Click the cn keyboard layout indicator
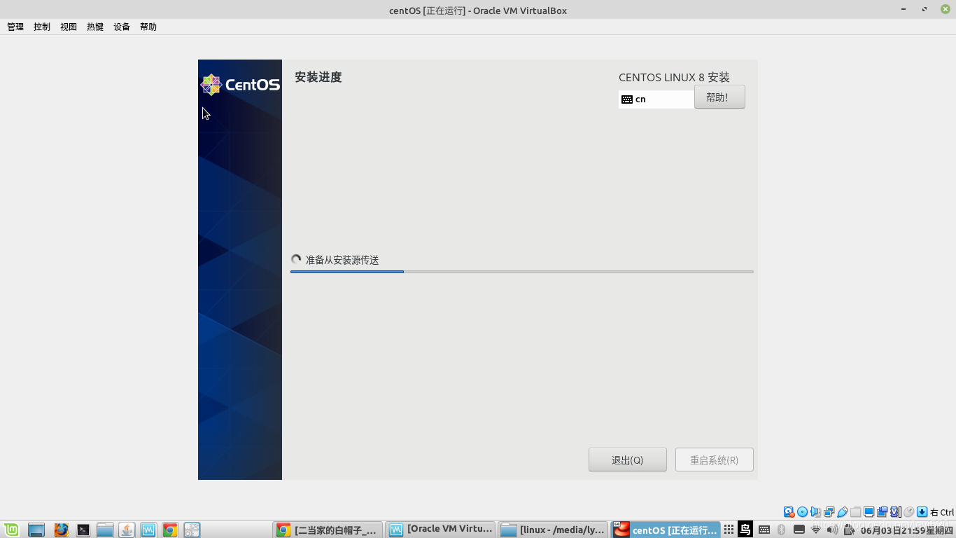The image size is (956, 538). 656,99
